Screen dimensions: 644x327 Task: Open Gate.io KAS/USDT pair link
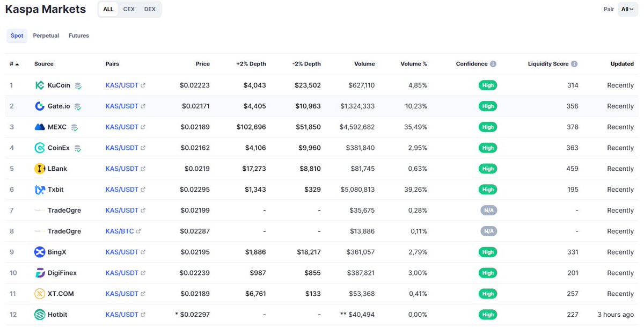click(x=122, y=106)
